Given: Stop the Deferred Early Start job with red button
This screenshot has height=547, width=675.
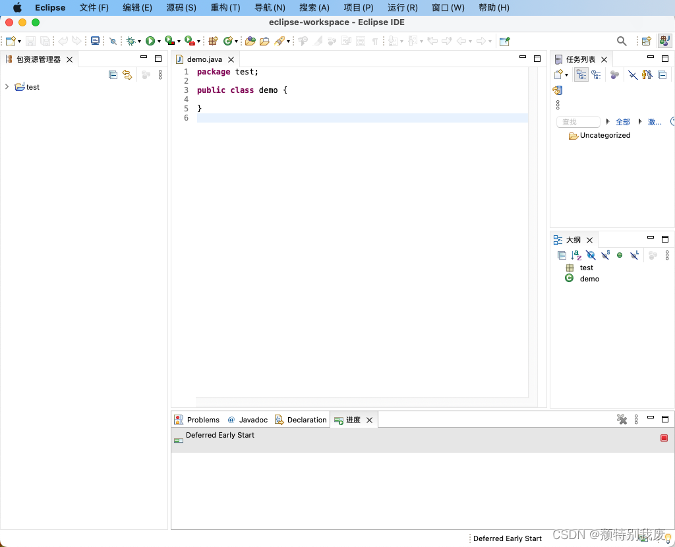Looking at the screenshot, I should 664,438.
